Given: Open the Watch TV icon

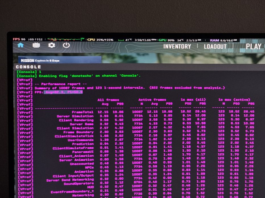Looking at the screenshot, I should 36,45.
